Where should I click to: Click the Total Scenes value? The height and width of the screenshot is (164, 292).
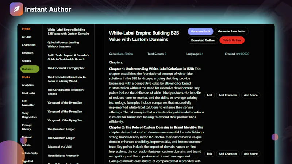pyautogui.click(x=166, y=54)
